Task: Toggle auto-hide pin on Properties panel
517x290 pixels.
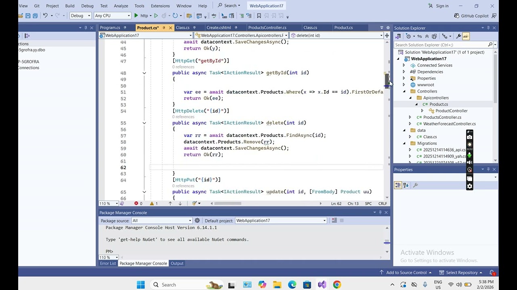Action: pyautogui.click(x=488, y=170)
